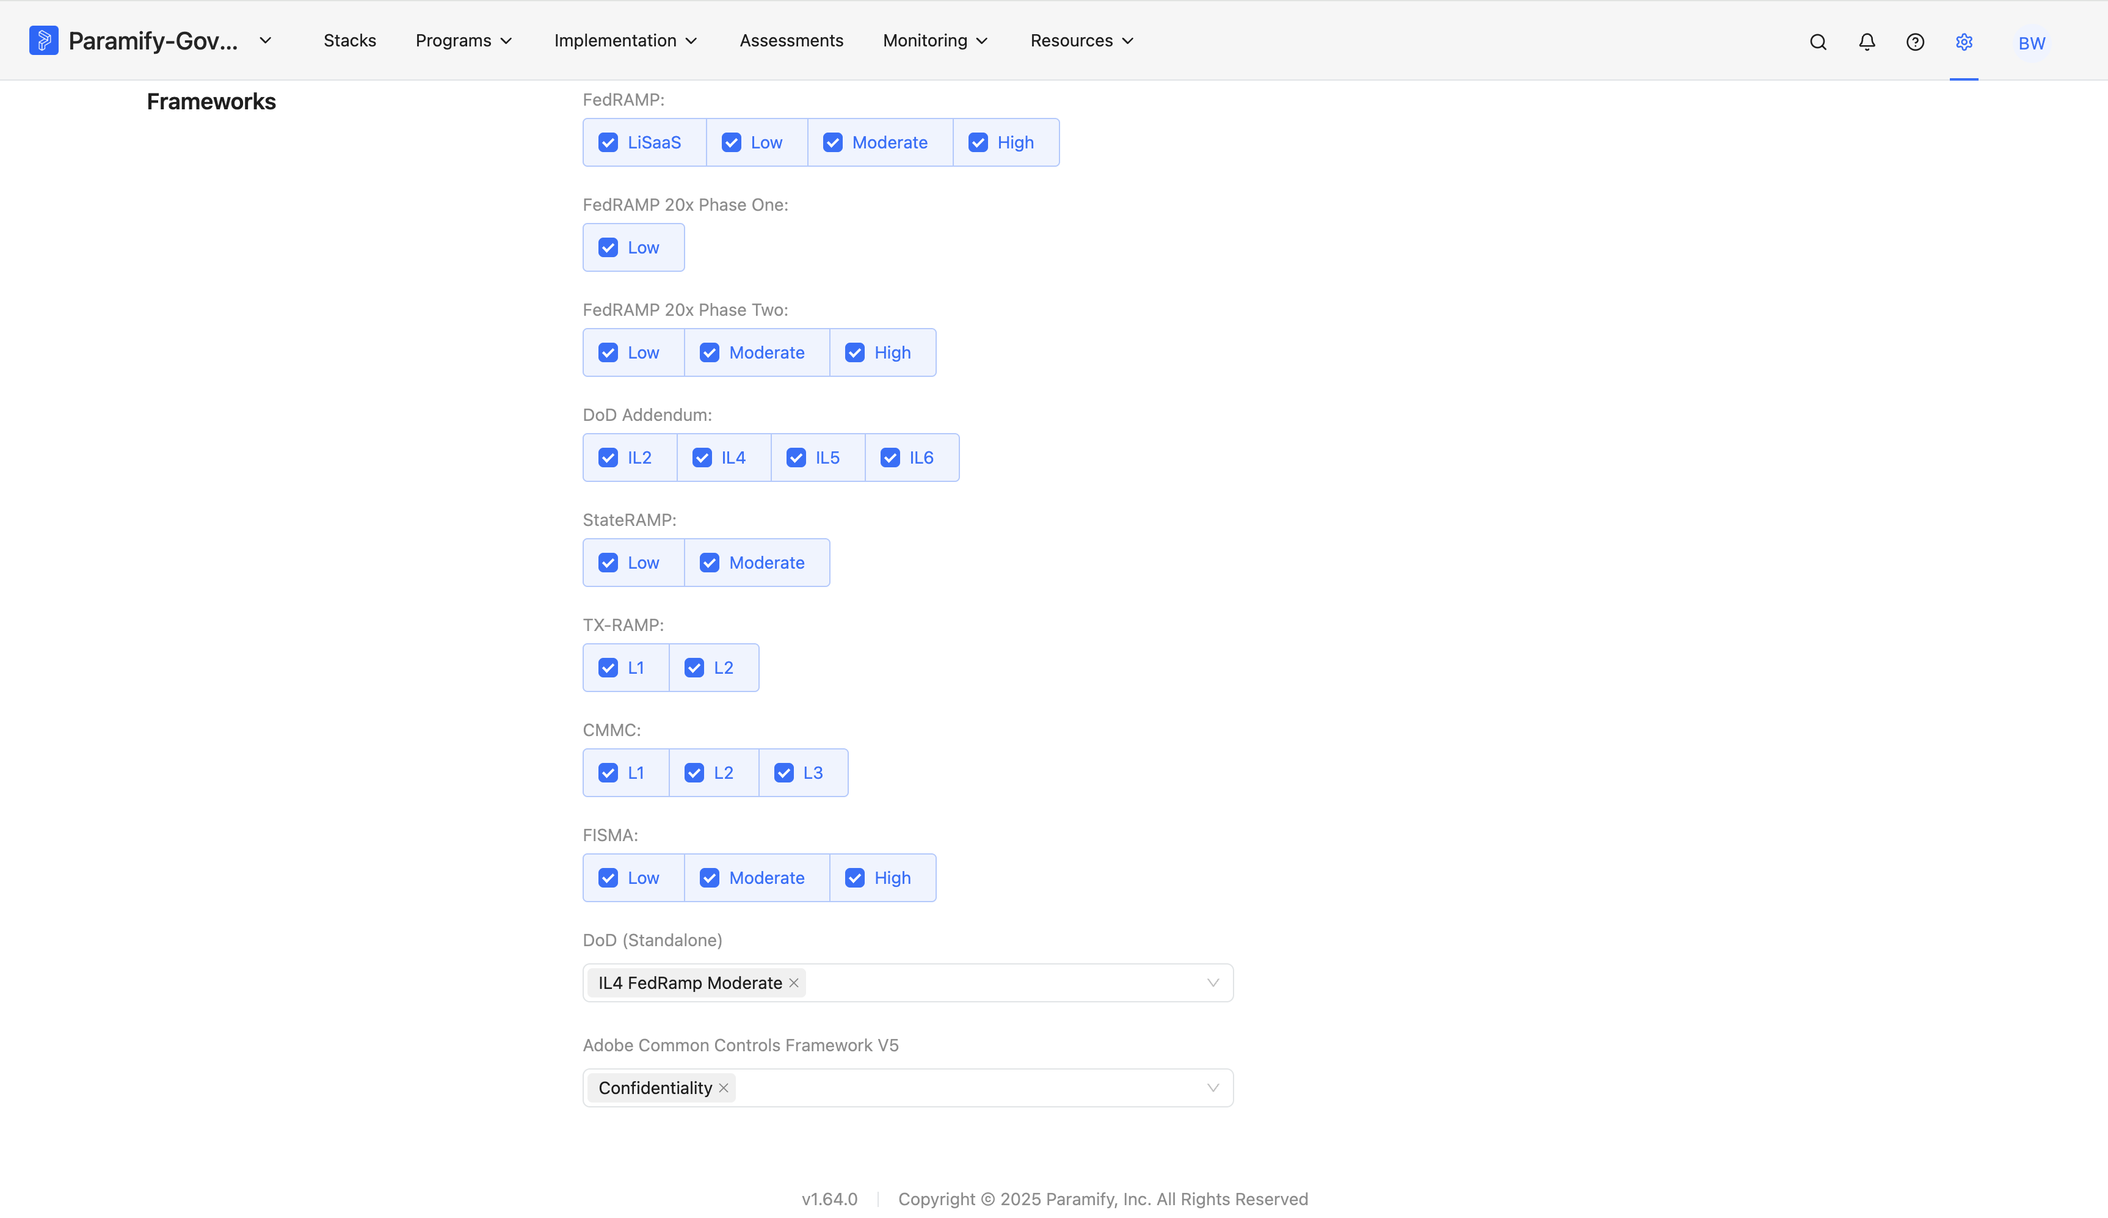Toggle CMMC L2 checkbox
This screenshot has height=1218, width=2108.
pyautogui.click(x=694, y=773)
